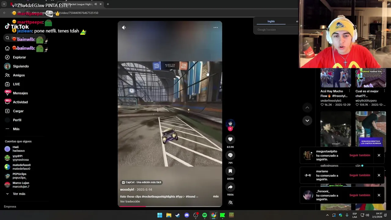The image size is (391, 220).
Task: Follow creator with red plus badge
Action: click(x=230, y=129)
